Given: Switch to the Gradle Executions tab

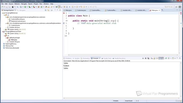Looking at the screenshot, I should click(x=119, y=58).
